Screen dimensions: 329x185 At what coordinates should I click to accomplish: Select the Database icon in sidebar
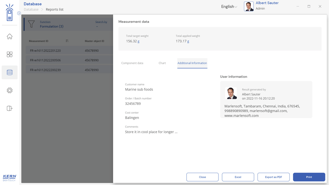[x=10, y=72]
